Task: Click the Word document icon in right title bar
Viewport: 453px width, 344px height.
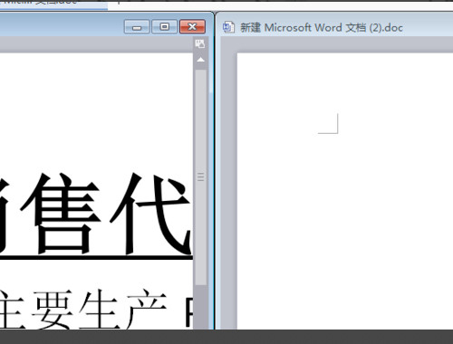Action: (x=228, y=27)
